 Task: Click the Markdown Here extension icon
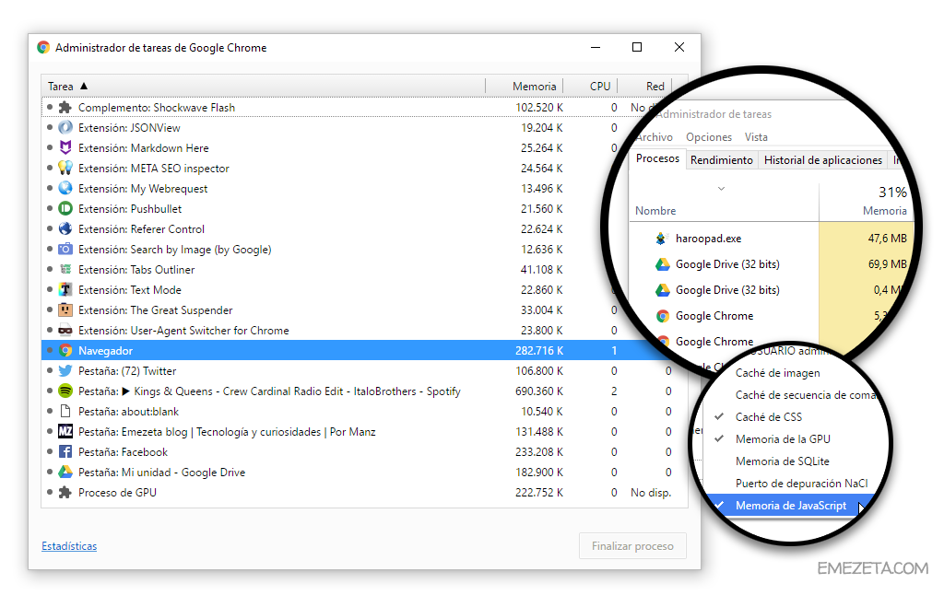[65, 148]
